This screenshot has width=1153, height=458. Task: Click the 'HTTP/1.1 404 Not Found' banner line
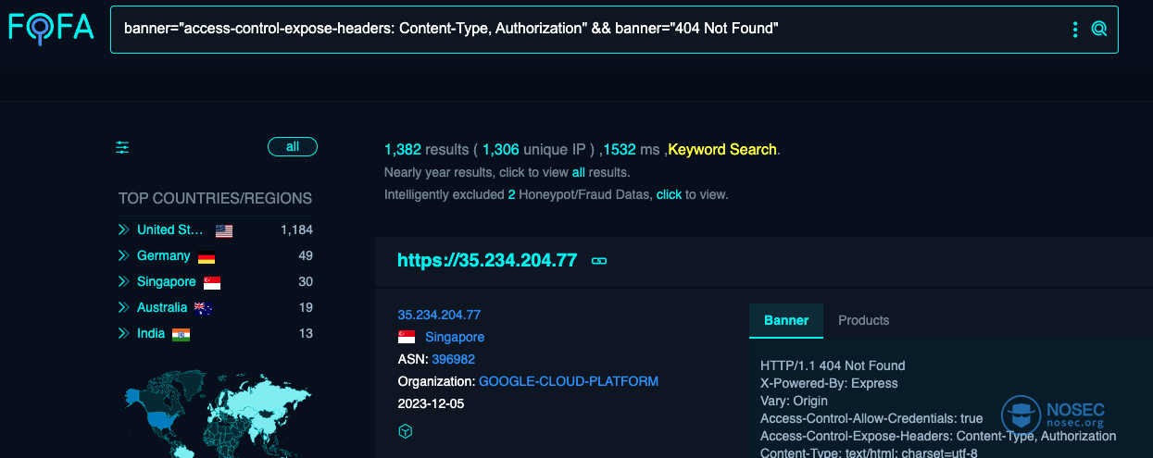pos(833,365)
